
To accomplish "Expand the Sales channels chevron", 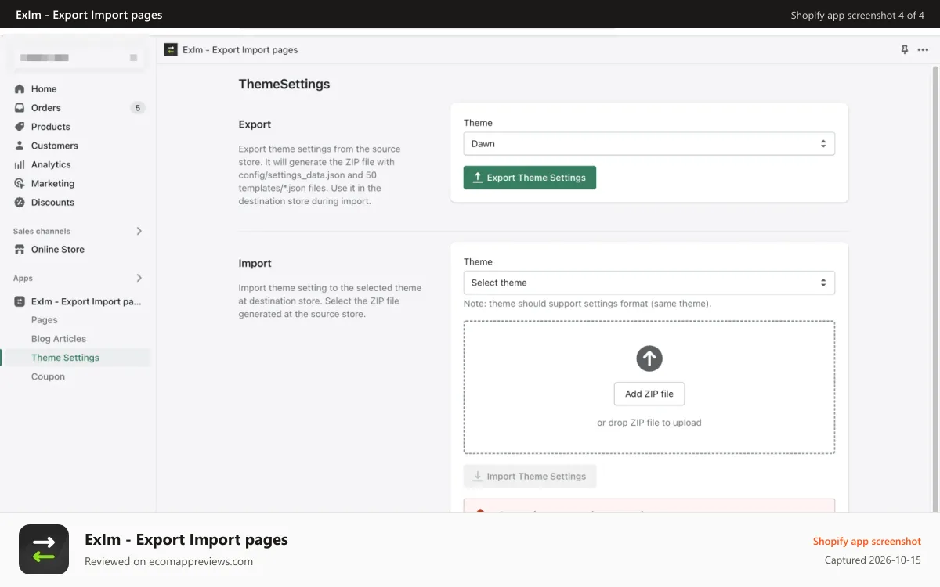I will tap(139, 231).
